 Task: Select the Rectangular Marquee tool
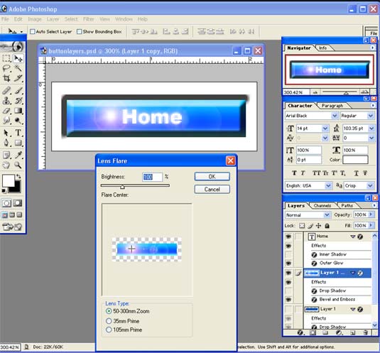click(x=6, y=58)
